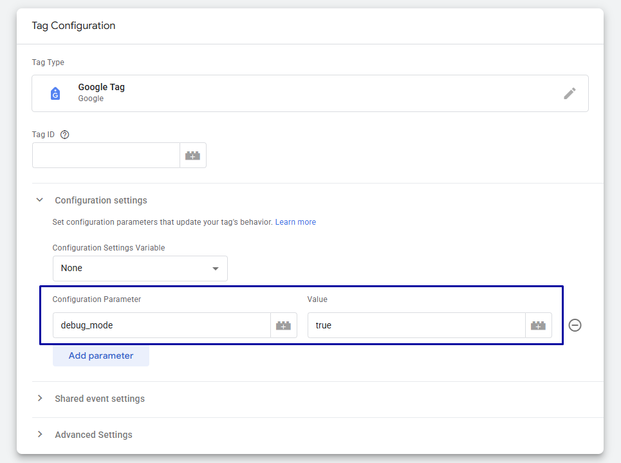Image resolution: width=621 pixels, height=463 pixels.
Task: Open the Learn more link
Action: [x=295, y=222]
